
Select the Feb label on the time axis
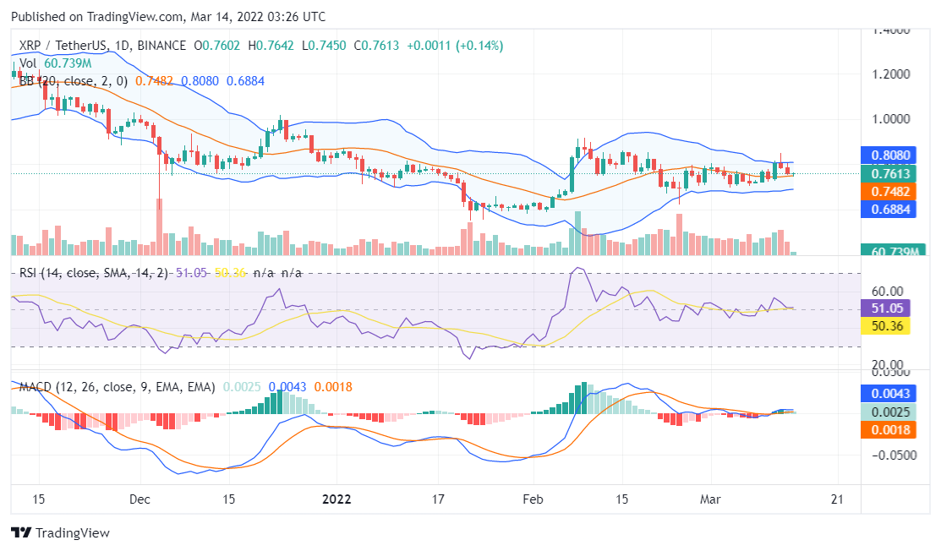coord(533,499)
